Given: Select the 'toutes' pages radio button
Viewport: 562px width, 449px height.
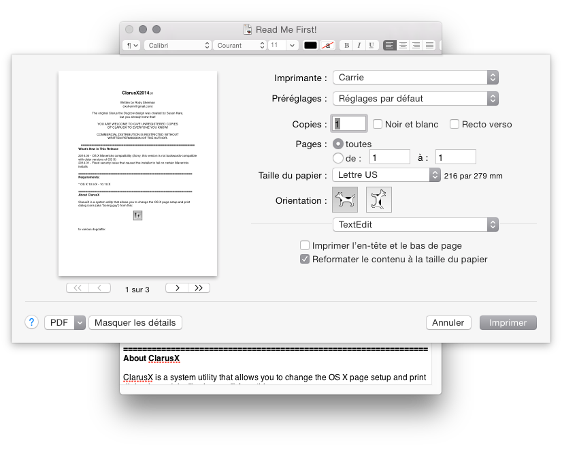Looking at the screenshot, I should pos(338,144).
